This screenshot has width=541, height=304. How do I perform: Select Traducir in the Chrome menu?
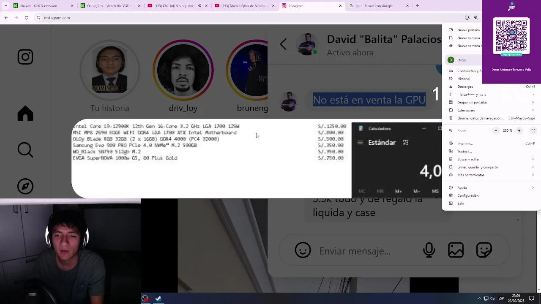point(491,152)
